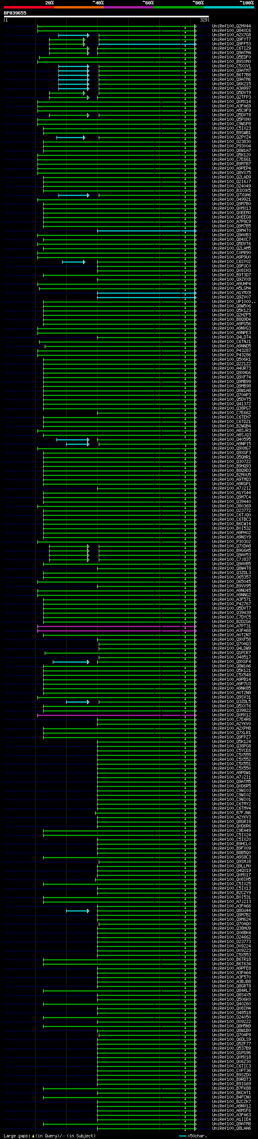Select the UniRef100_Q9SV31 entry
This screenshot has height=1139, width=258.
click(x=231, y=697)
